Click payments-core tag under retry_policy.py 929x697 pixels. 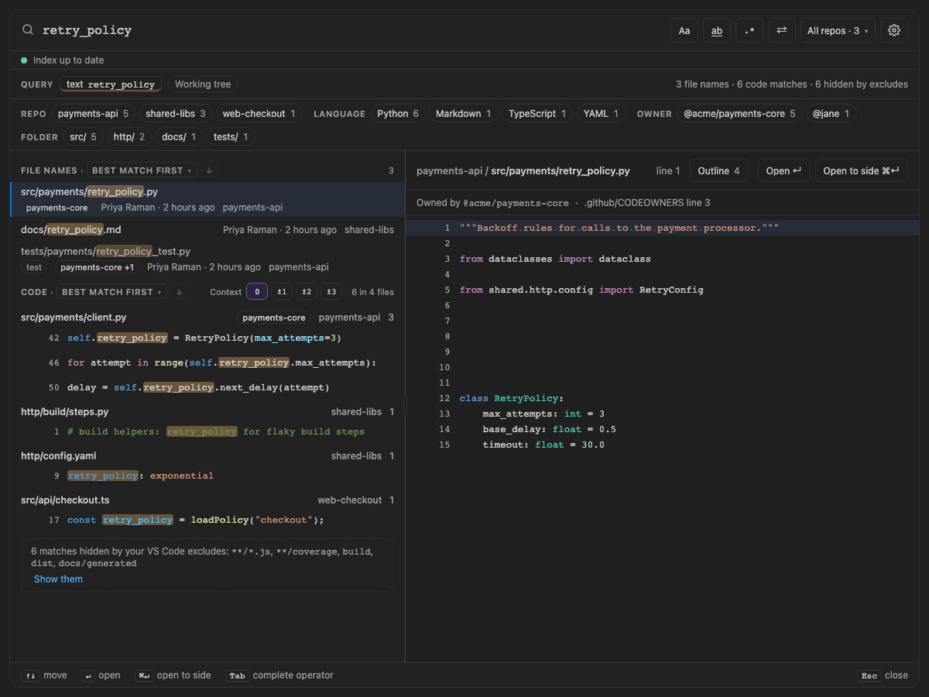[57, 208]
